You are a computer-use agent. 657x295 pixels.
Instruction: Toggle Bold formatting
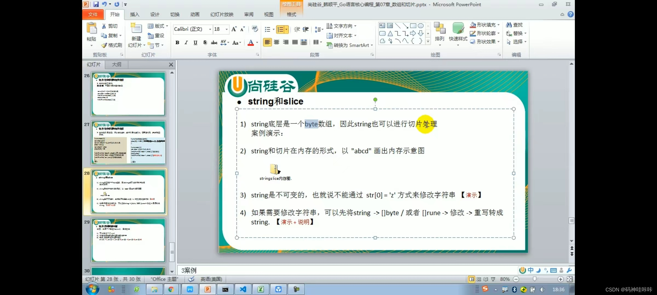177,43
